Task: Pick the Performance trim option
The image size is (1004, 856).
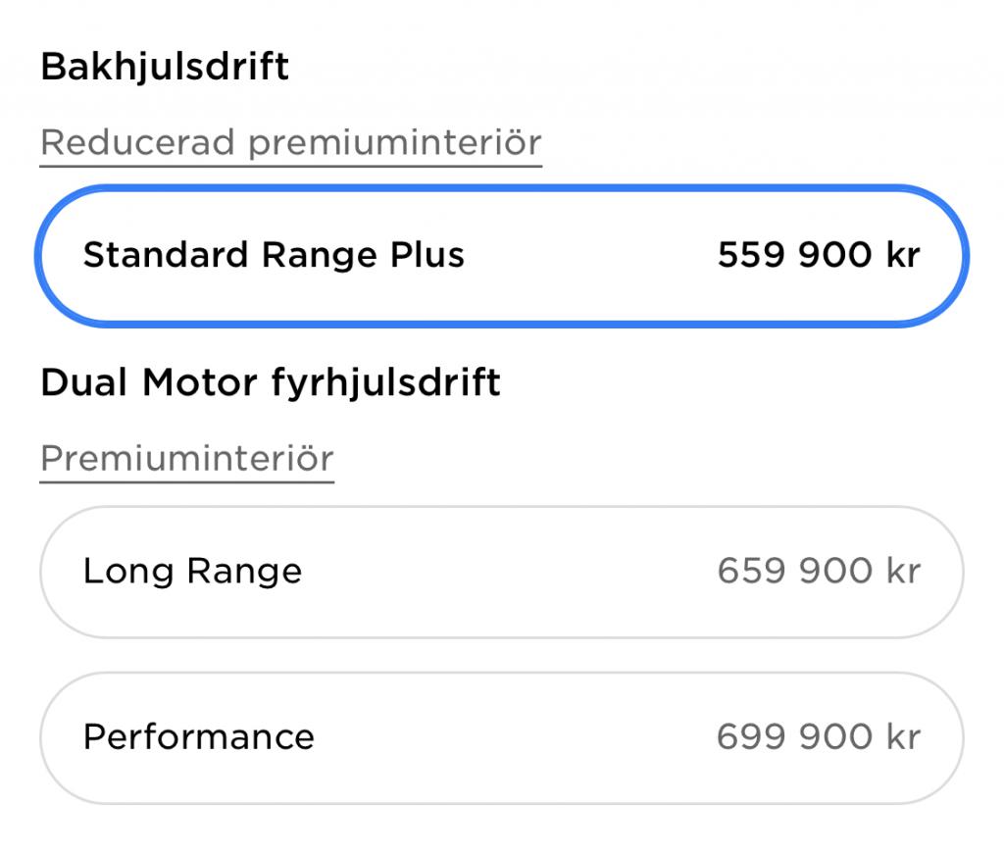Action: (x=502, y=737)
